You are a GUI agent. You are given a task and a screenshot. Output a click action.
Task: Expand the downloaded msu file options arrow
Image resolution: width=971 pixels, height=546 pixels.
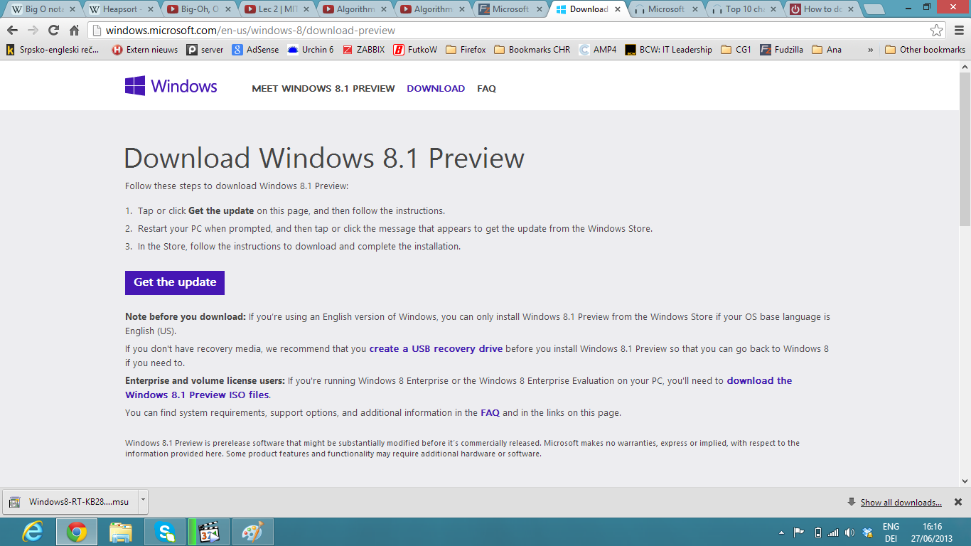coord(143,500)
